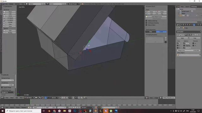Image resolution: width=202 pixels, height=113 pixels.
Task: Open Blender from the Windows taskbar
Action: coord(95,111)
